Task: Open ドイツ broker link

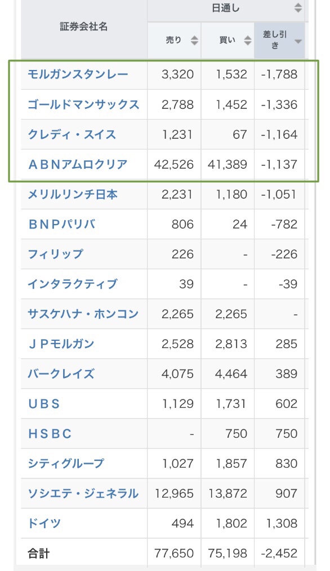Action: pos(44,523)
